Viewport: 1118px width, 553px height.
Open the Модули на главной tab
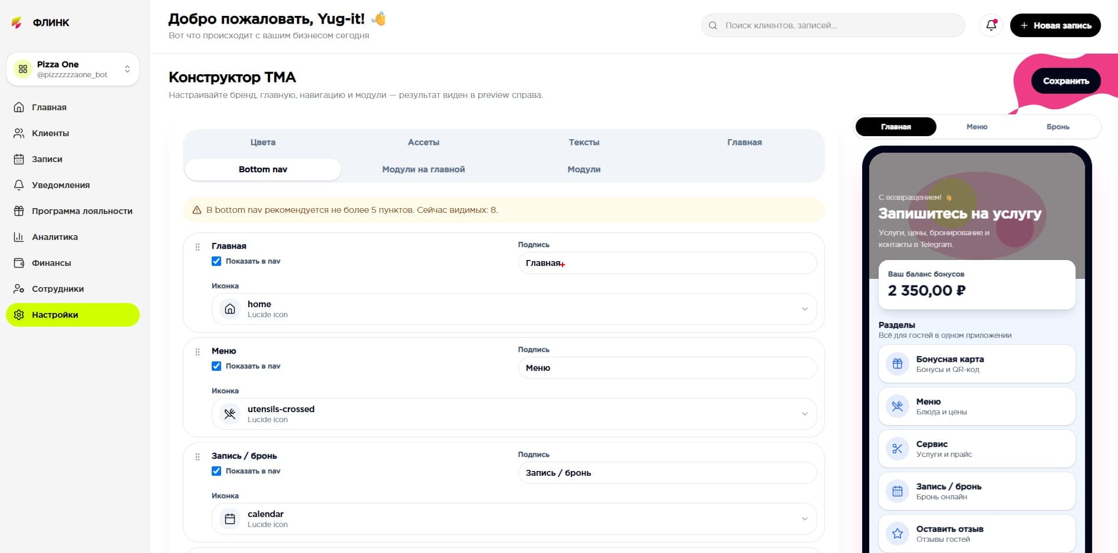pos(423,169)
